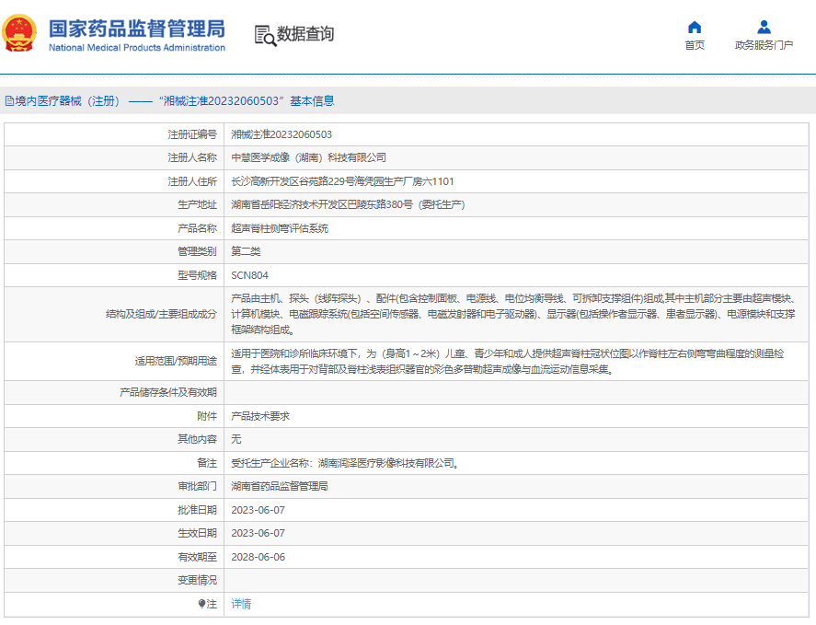Click the structure composition text 产品由主机、探头
Viewport: 816px width, 625px height.
[513, 314]
